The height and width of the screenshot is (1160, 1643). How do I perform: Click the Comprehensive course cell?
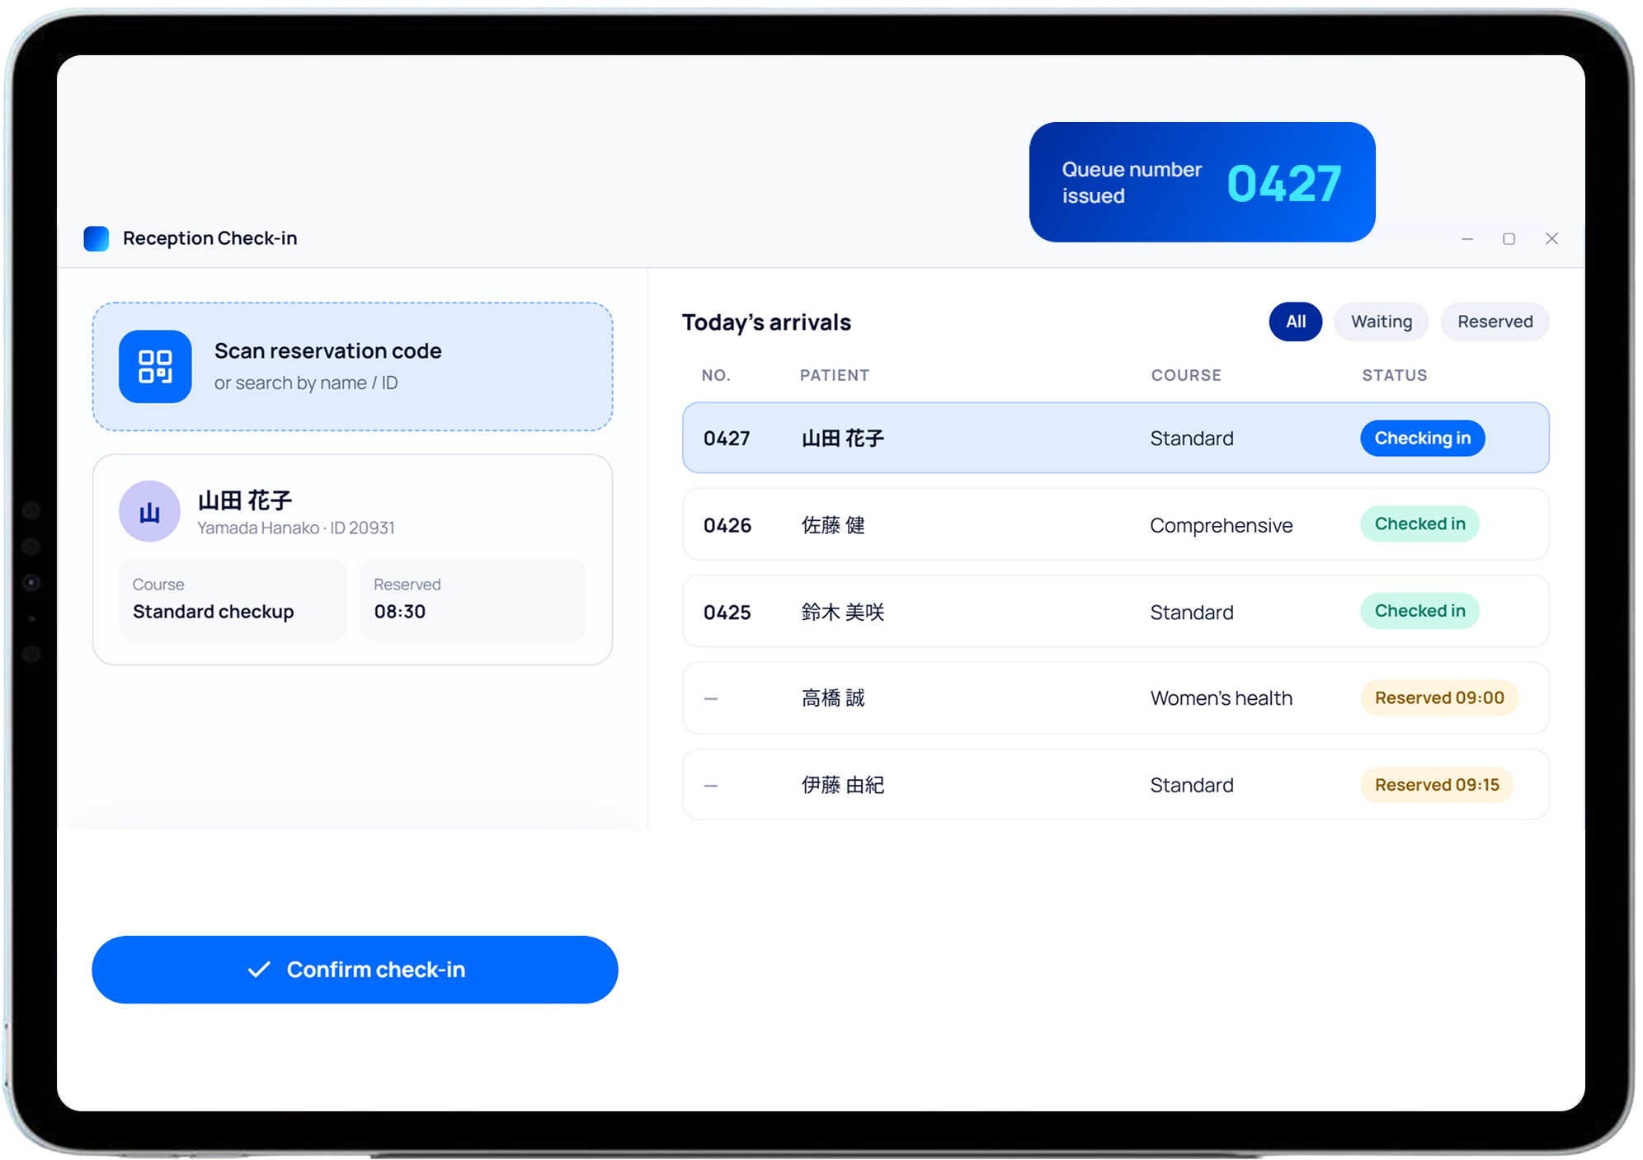click(x=1221, y=526)
